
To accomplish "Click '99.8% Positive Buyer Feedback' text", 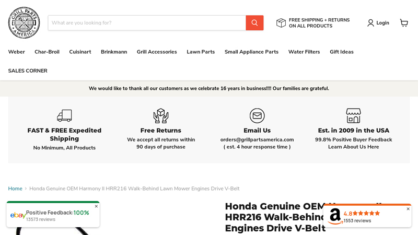I will pos(354,139).
